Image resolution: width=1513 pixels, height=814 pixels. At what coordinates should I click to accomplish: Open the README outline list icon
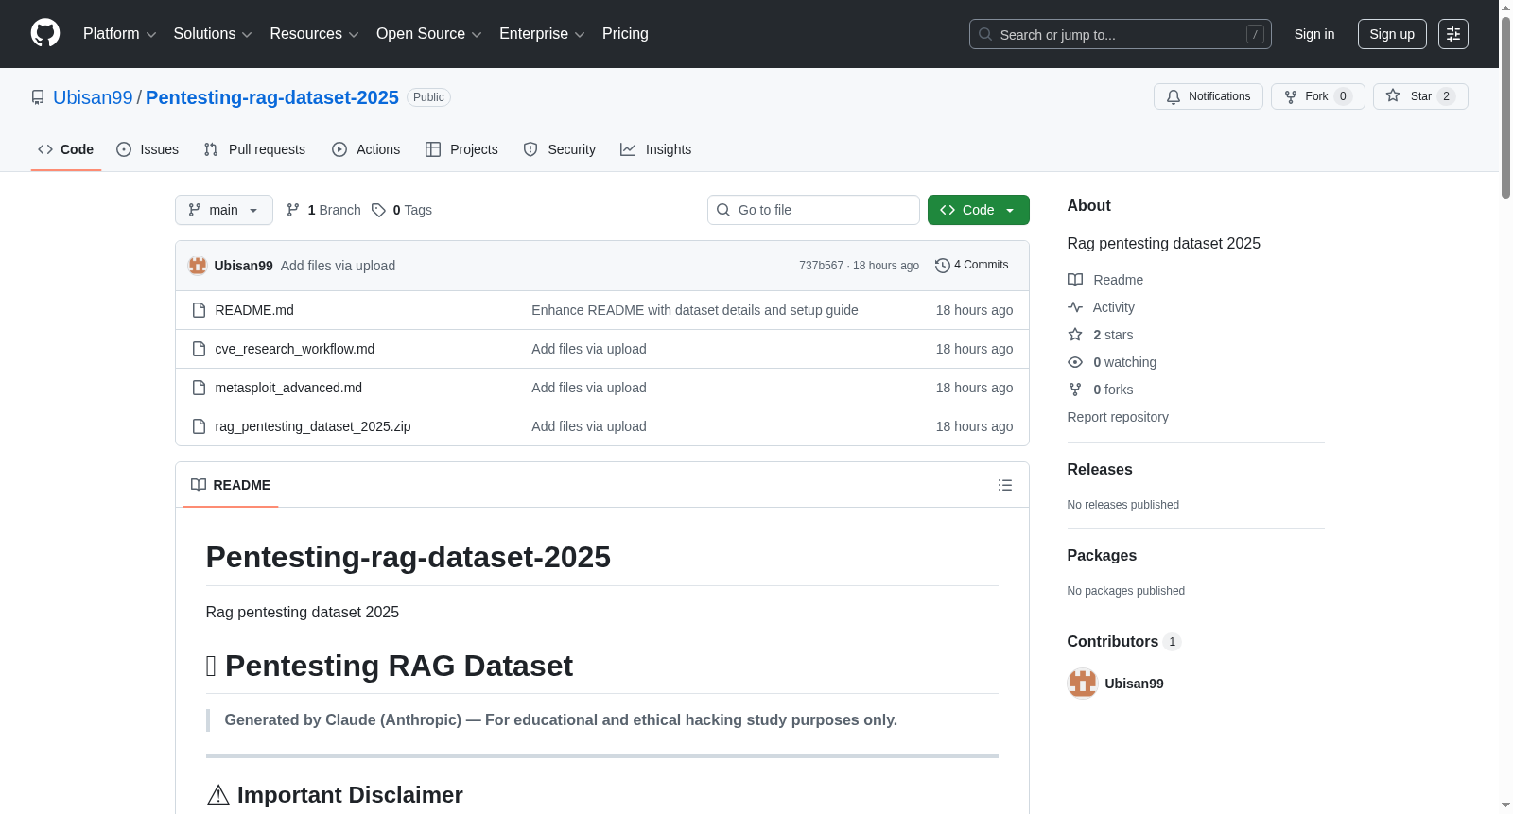[x=1005, y=485]
